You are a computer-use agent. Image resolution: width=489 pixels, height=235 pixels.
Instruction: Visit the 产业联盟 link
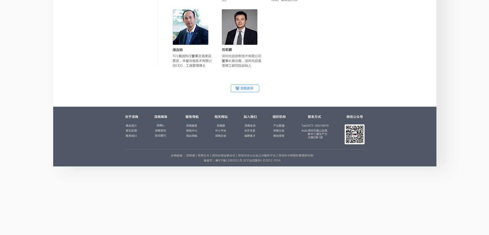pyautogui.click(x=279, y=126)
